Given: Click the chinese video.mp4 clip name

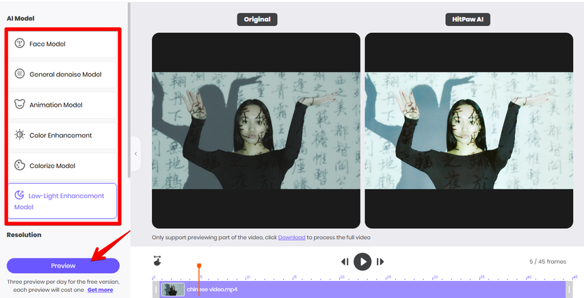Looking at the screenshot, I should tap(212, 289).
